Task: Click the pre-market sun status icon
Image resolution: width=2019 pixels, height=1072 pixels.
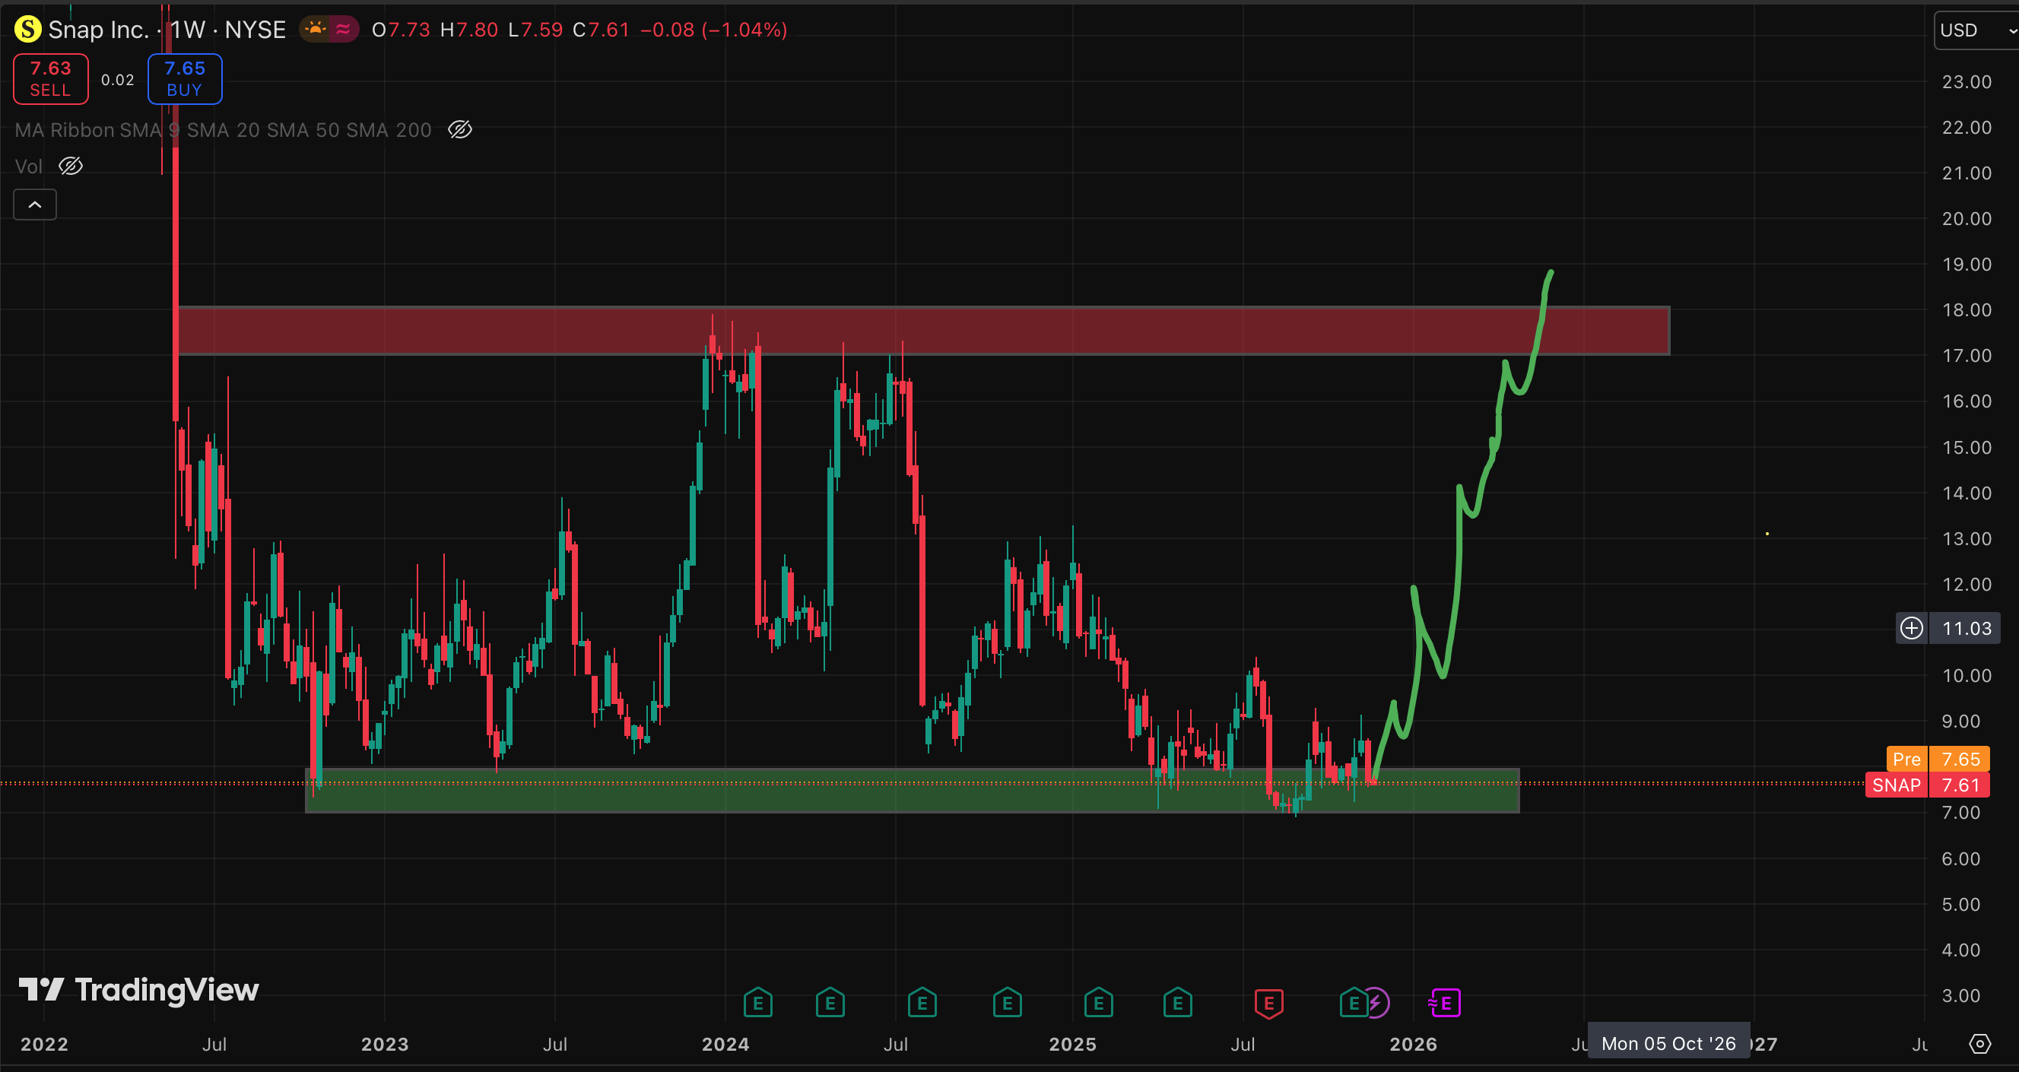Action: pos(315,30)
